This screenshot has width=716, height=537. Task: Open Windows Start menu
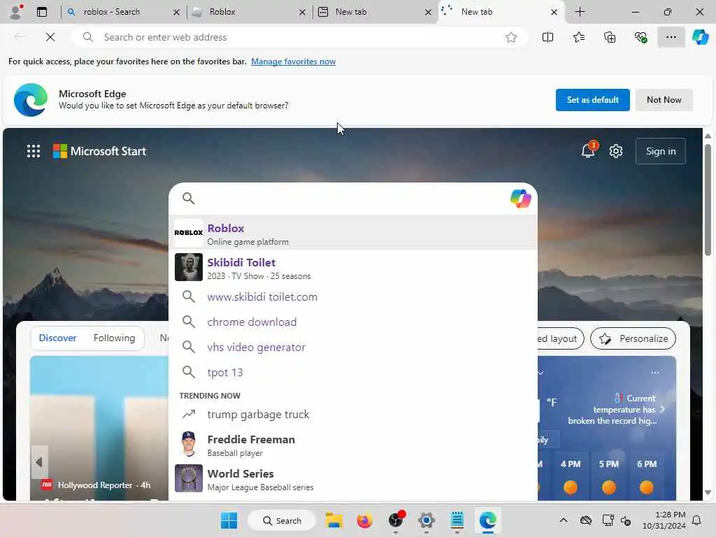(229, 520)
